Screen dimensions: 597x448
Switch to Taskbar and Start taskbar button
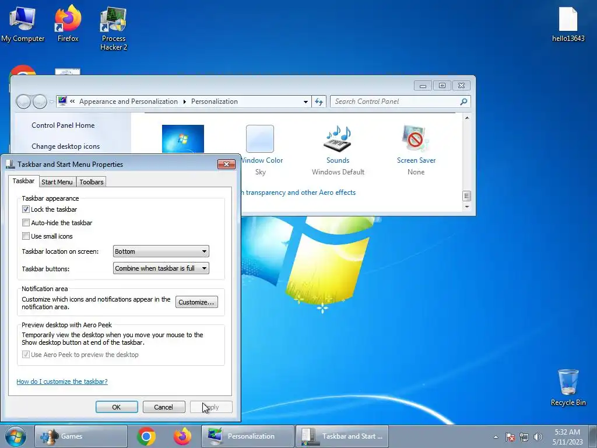click(342, 436)
